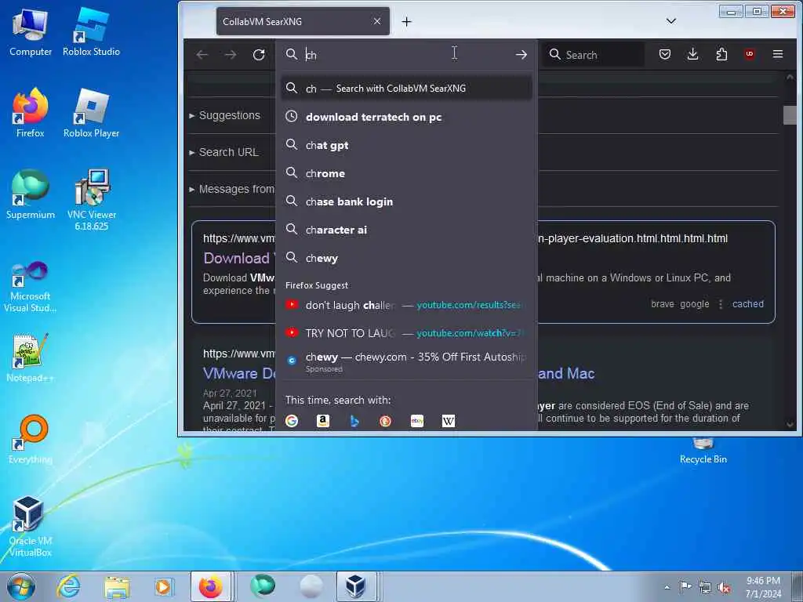The height and width of the screenshot is (602, 803).
Task: Select the CollabVM SearXNG tab
Action: click(x=303, y=21)
